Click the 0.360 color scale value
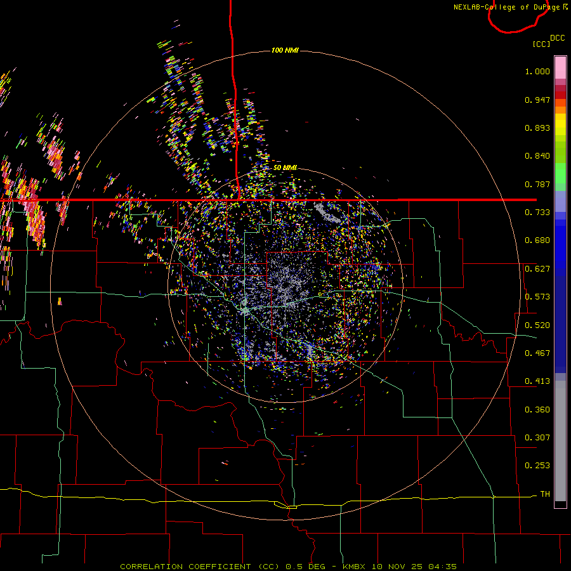This screenshot has width=571, height=571. [x=537, y=410]
